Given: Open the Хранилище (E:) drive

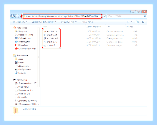Looking at the screenshot, I should click(25, 90).
